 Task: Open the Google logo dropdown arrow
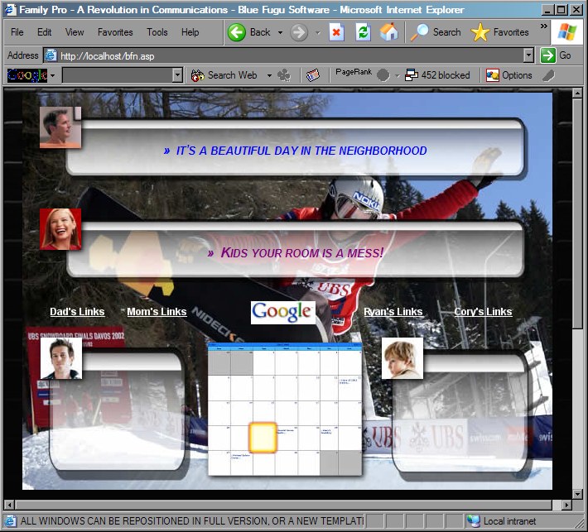tap(52, 75)
